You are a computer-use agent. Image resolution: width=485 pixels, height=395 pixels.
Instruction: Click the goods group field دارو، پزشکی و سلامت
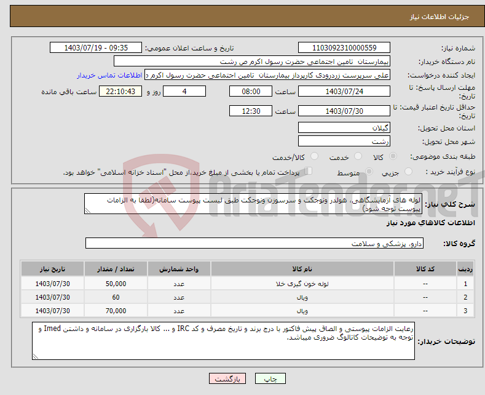254,243
